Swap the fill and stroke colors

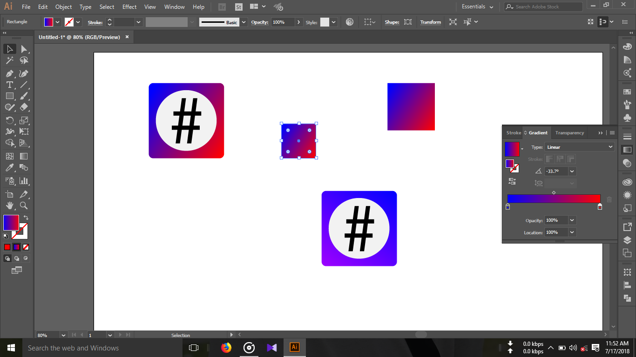[x=26, y=217]
